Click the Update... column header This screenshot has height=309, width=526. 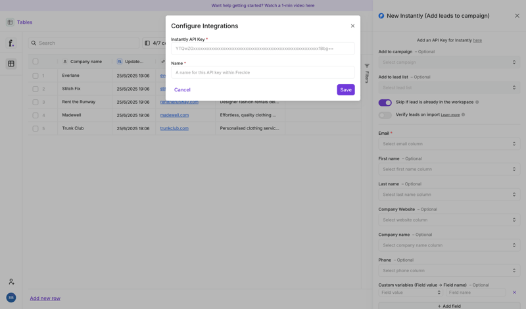[x=134, y=61]
